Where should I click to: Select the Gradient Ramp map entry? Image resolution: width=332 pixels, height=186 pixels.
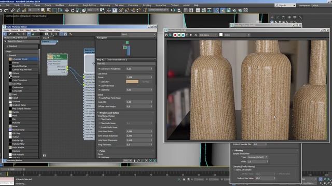[x=19, y=105]
